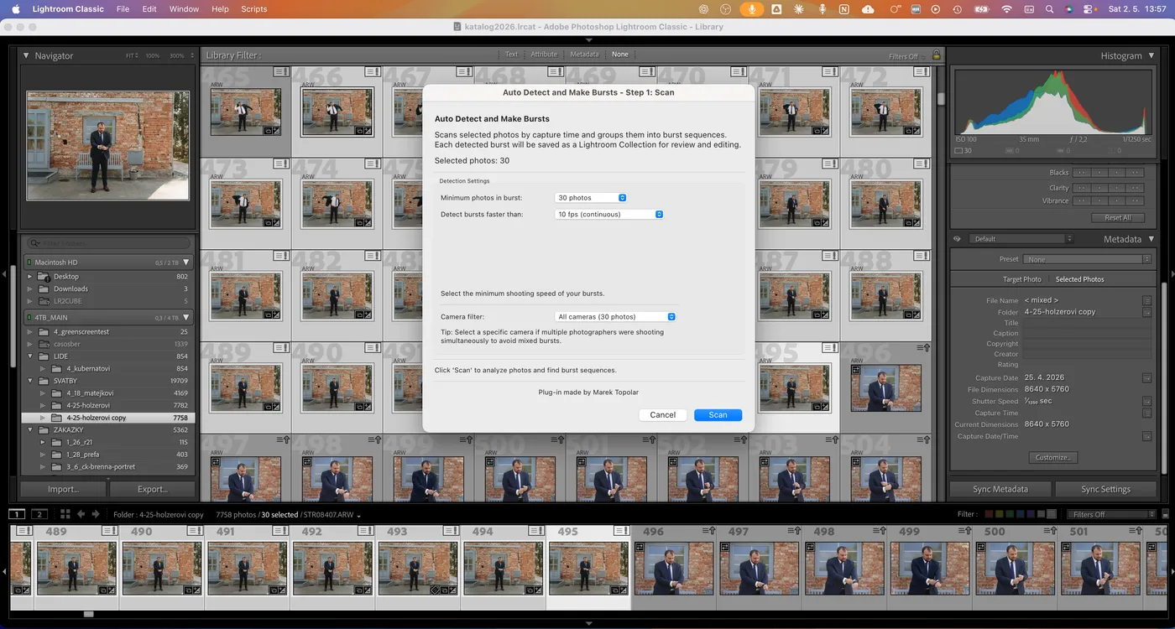
Task: Open the Default metadata set dropdown
Action: point(1022,239)
